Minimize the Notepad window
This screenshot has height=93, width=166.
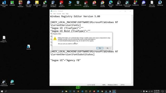[x=120, y=11]
